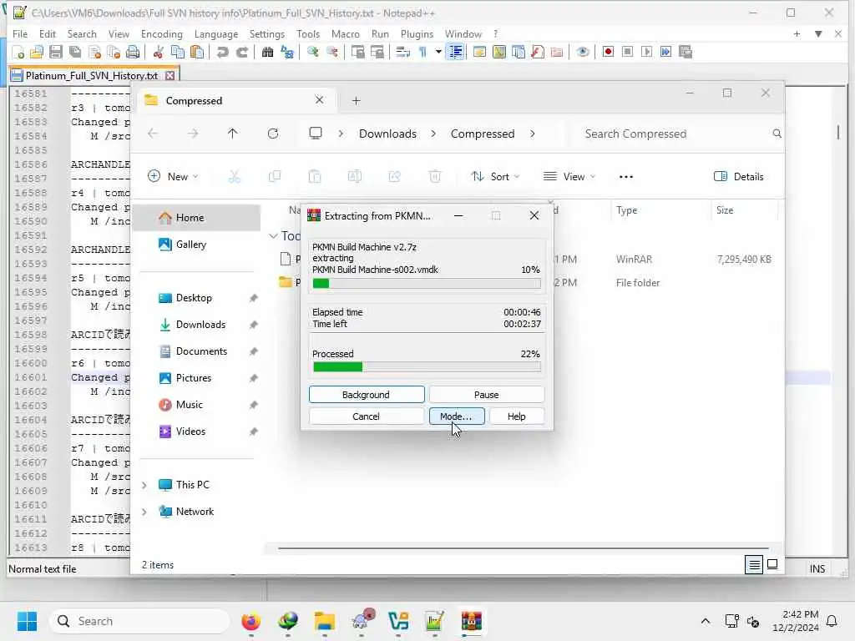Click Windows Start button
Image resolution: width=855 pixels, height=641 pixels.
point(27,621)
